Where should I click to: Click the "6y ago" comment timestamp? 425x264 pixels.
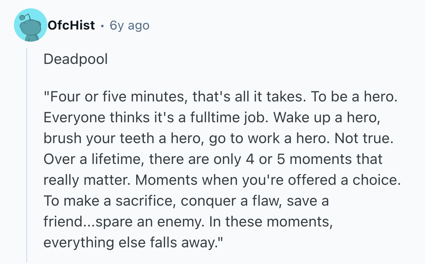129,25
